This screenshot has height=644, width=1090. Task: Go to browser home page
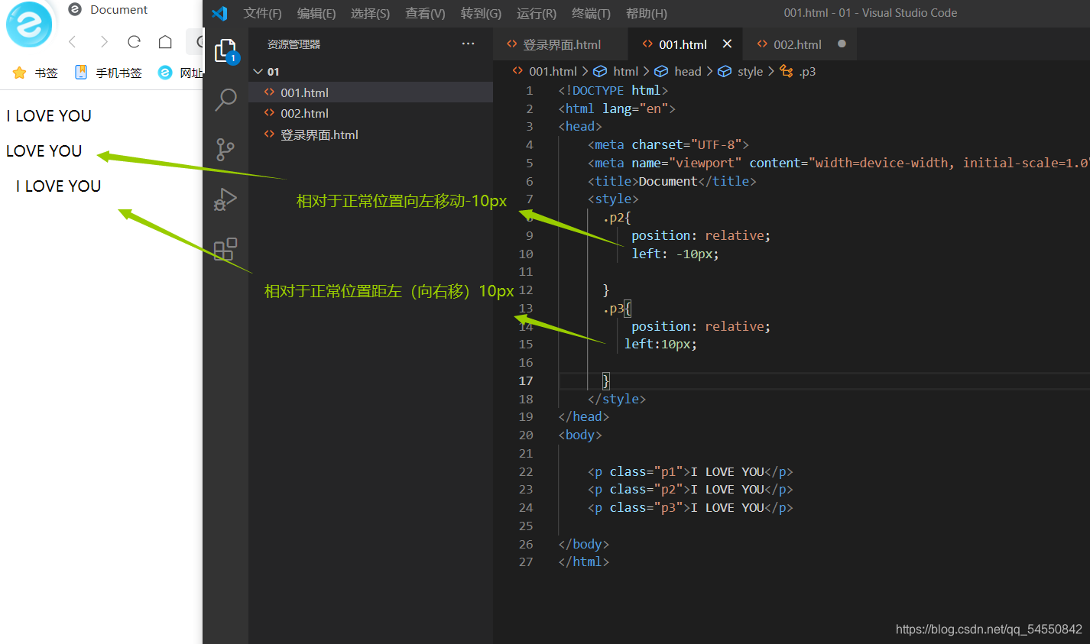click(165, 41)
